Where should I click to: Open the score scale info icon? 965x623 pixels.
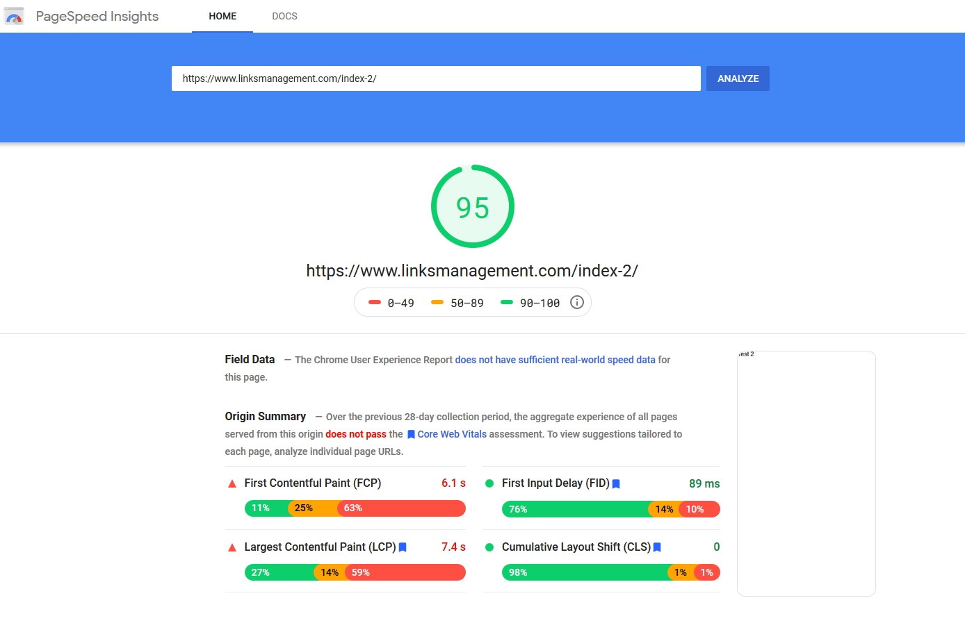pos(577,302)
